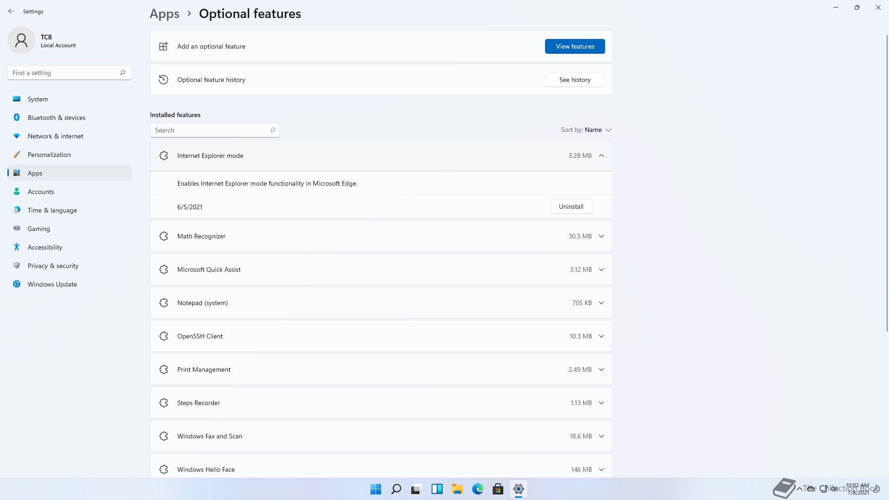Click the Steps Recorder feature icon
The width and height of the screenshot is (889, 500).
pyautogui.click(x=163, y=403)
